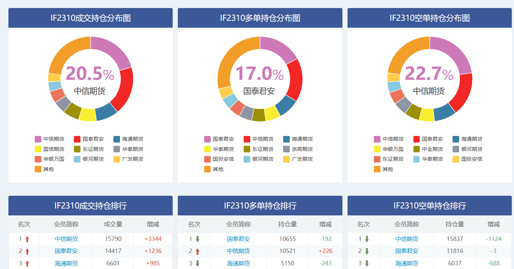The width and height of the screenshot is (514, 269).
Task: Toggle 海通期货 legend in 成交持仓分布图
Action: 128,139
